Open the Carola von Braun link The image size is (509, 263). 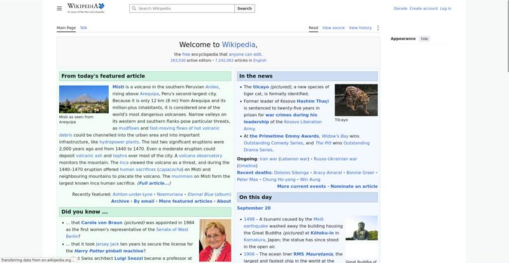pos(102,223)
